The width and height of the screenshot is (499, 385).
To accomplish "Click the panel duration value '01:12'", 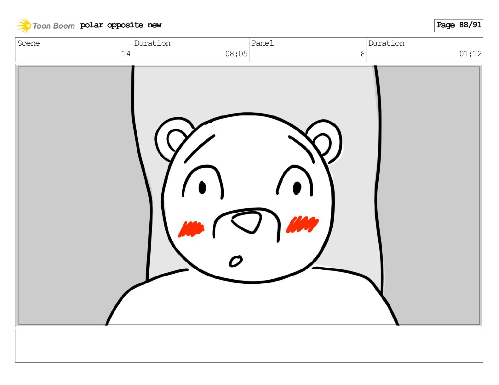I will click(x=470, y=54).
